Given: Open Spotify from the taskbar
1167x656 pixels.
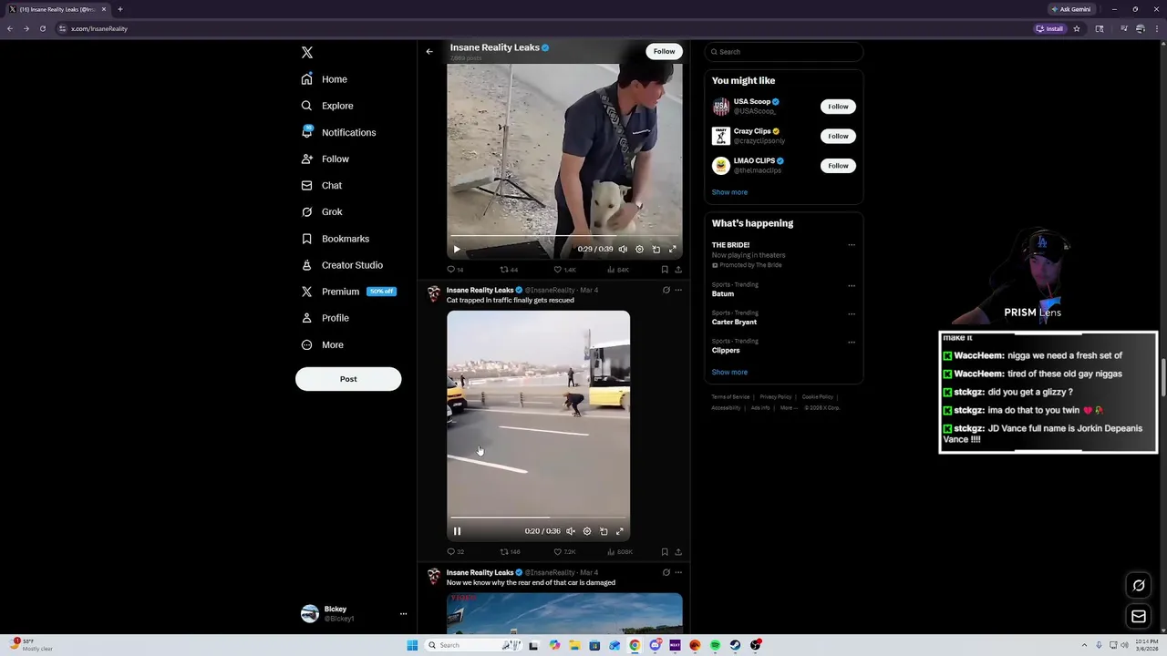Looking at the screenshot, I should (x=715, y=645).
